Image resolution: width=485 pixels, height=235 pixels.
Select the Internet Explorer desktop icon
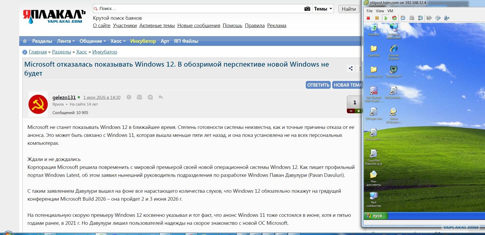[x=394, y=52]
